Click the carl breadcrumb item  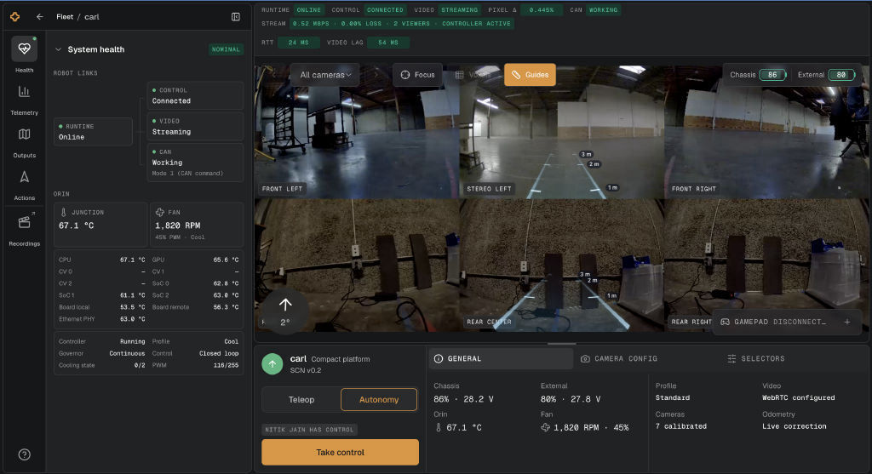click(92, 17)
